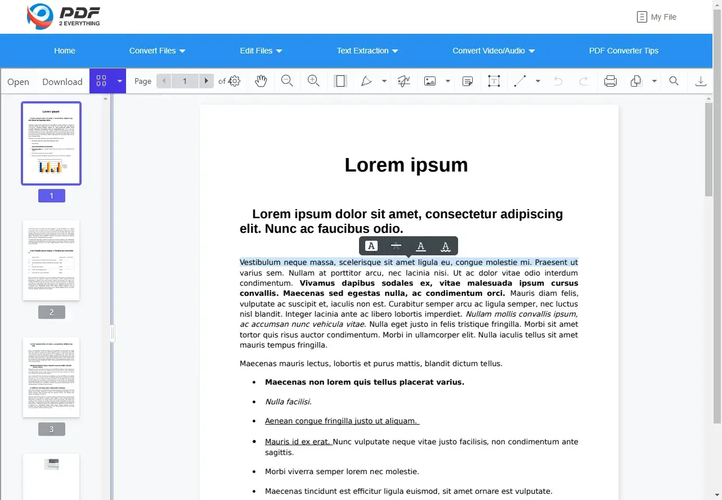Open the My File link

coord(656,17)
